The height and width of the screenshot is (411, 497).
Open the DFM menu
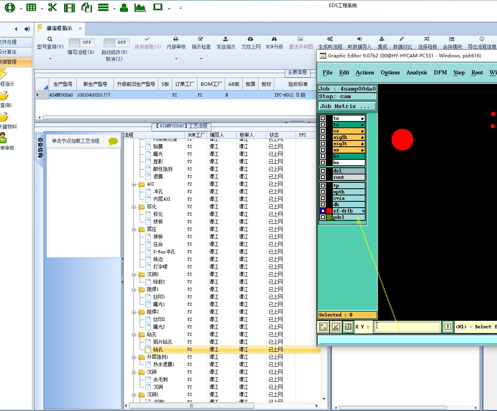point(440,72)
